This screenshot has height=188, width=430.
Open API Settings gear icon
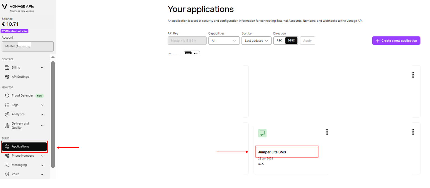tap(7, 77)
